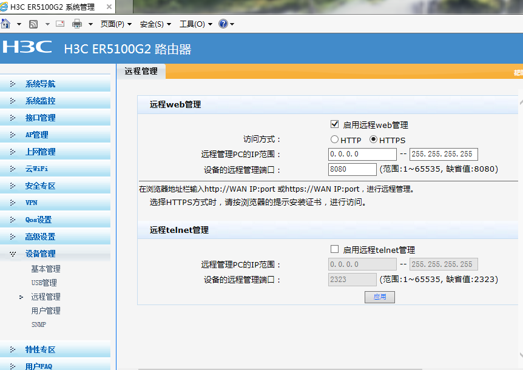Click the arrow icon beside Qos设置
Image resolution: width=523 pixels, height=370 pixels.
[13, 220]
